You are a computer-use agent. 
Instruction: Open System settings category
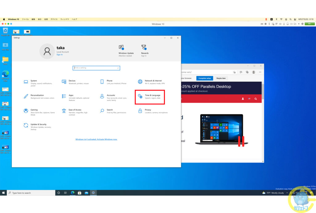click(38, 83)
